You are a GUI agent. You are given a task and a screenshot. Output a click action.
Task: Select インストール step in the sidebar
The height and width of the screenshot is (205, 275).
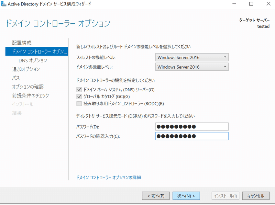click(23, 104)
